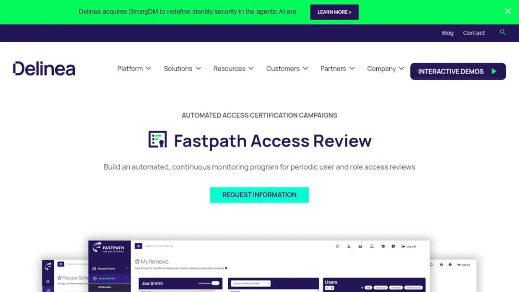Image resolution: width=519 pixels, height=292 pixels.
Task: Expand the Platform navigation menu
Action: pyautogui.click(x=134, y=69)
